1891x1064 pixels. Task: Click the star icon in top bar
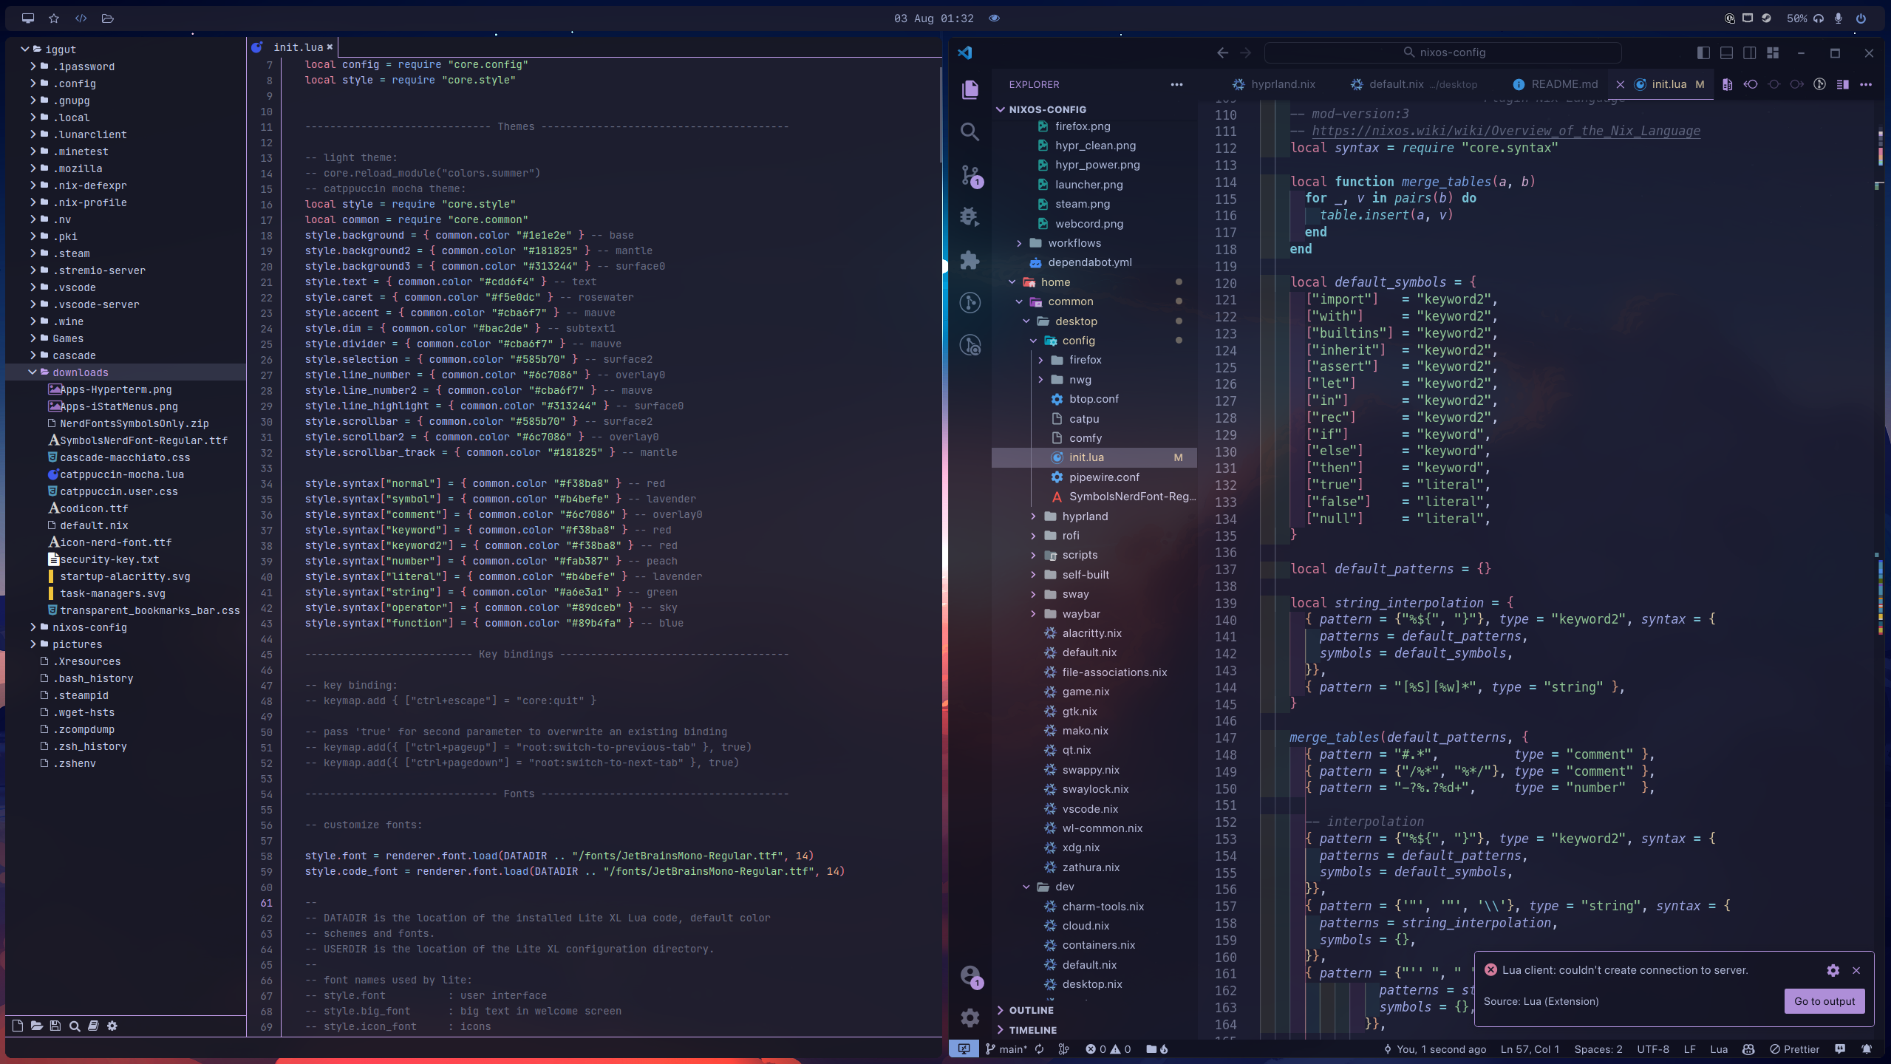54,18
